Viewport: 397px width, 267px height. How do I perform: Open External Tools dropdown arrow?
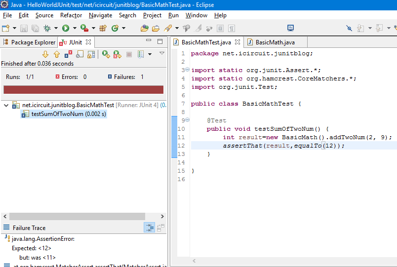(93, 28)
